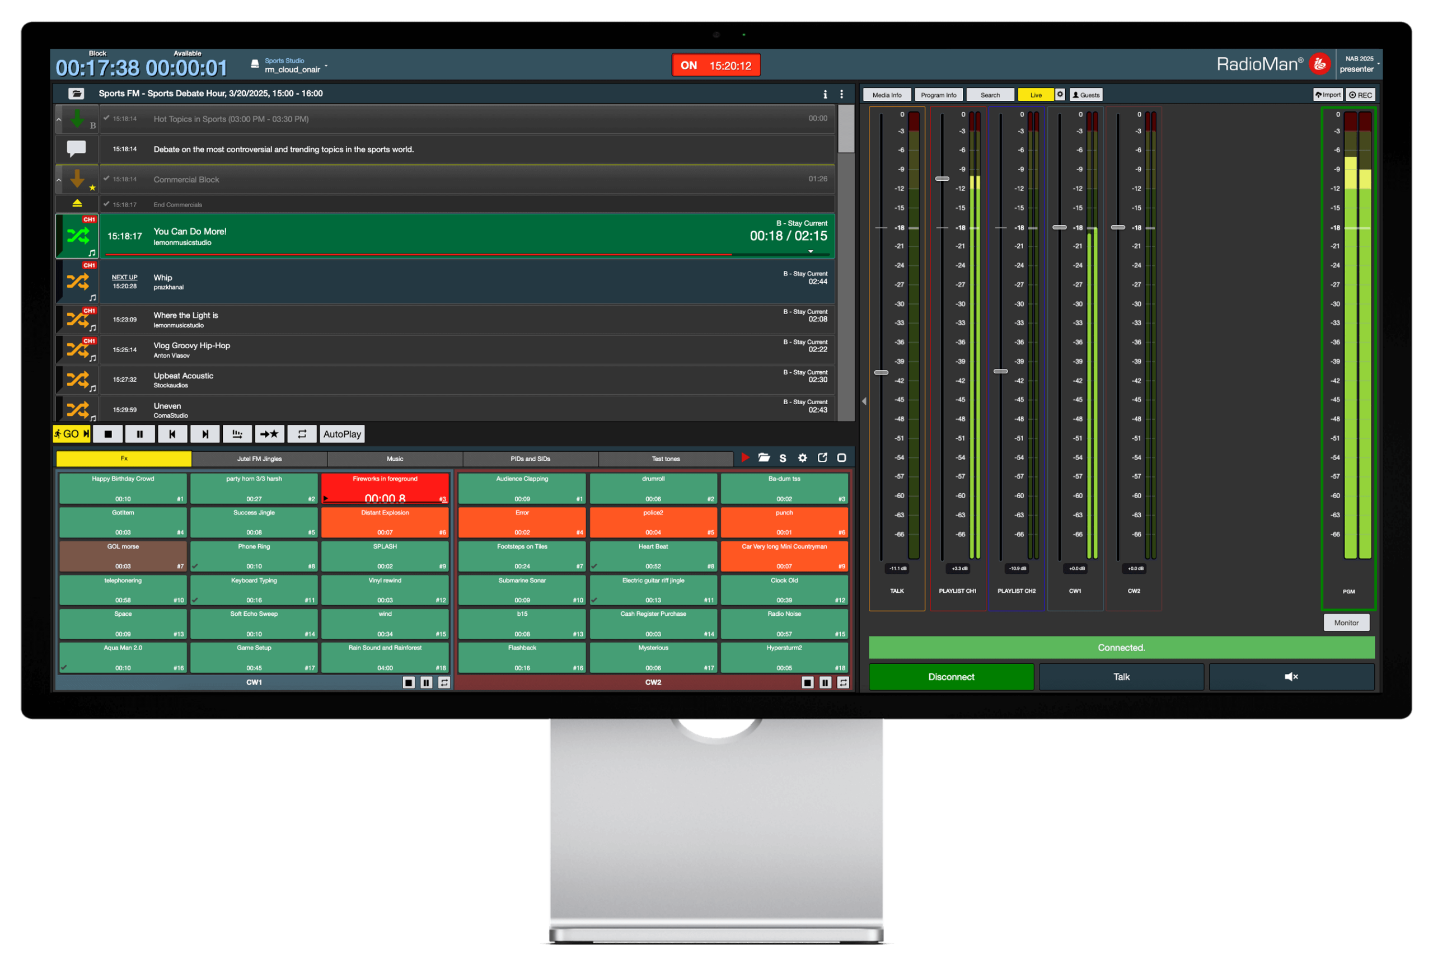Toggle loop on CW1 cartwall

click(444, 682)
